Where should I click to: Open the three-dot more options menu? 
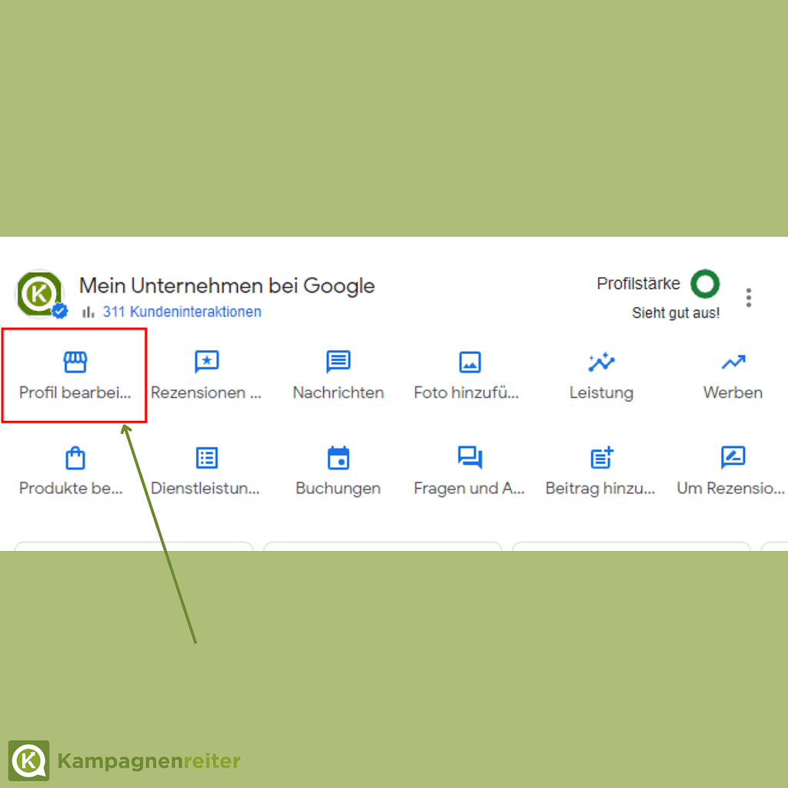[749, 298]
